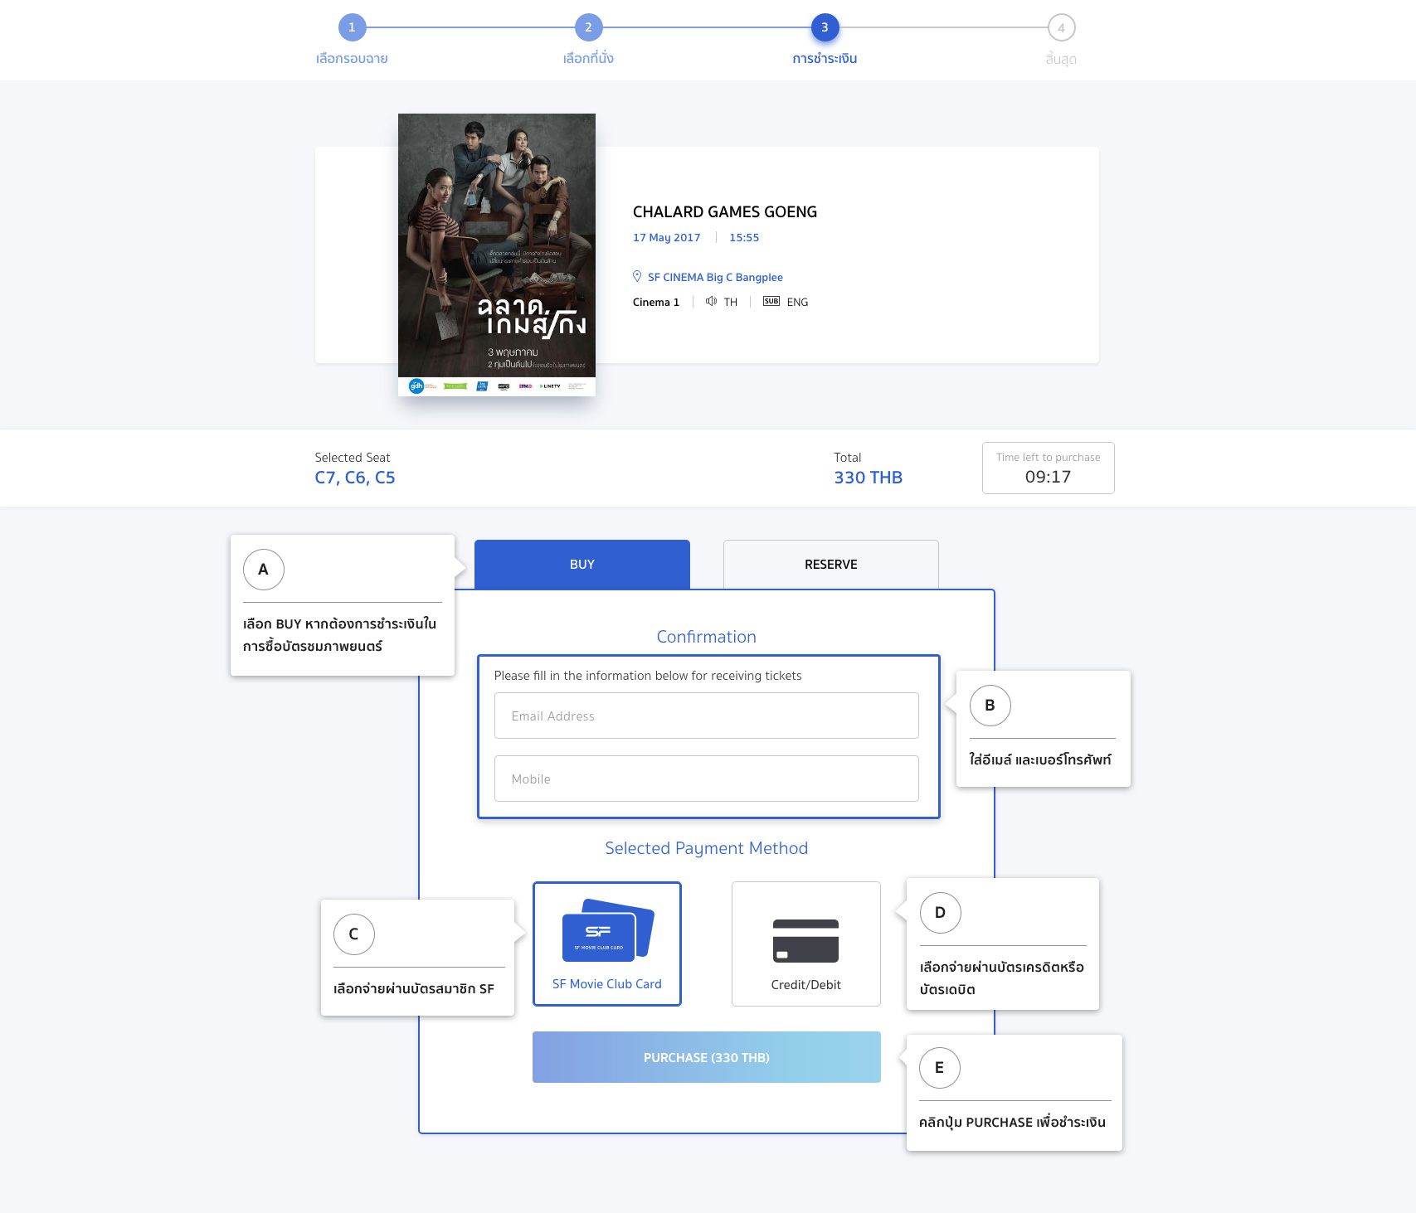1416x1213 pixels.
Task: Click the step 1 circle in progress bar
Action: 352,27
